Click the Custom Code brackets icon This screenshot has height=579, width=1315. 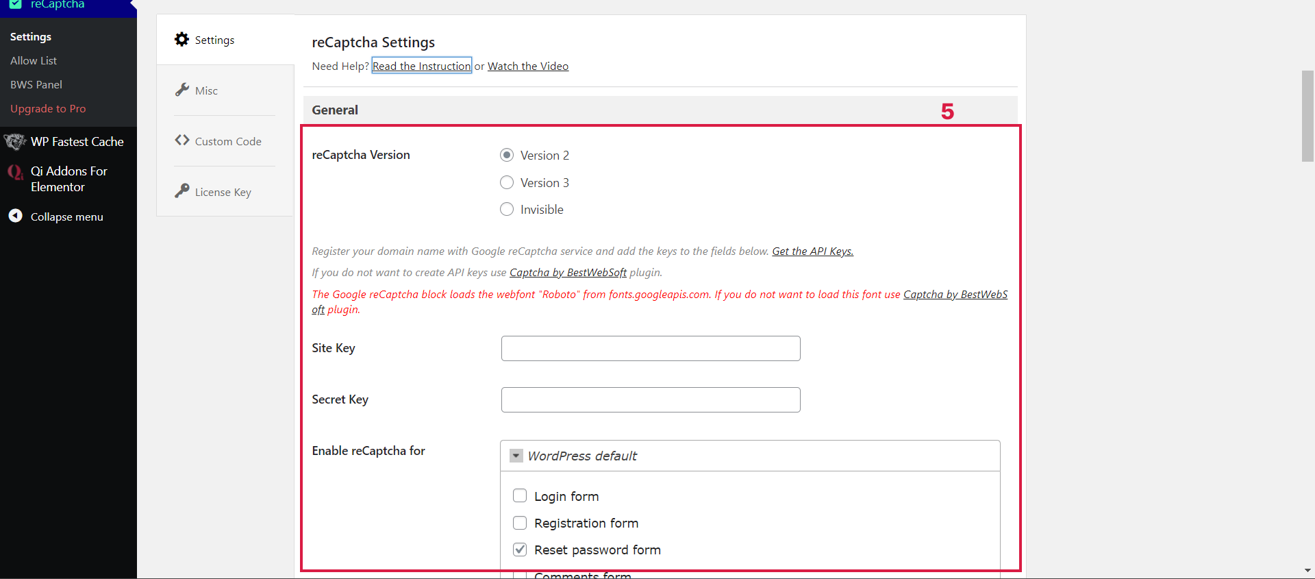181,140
